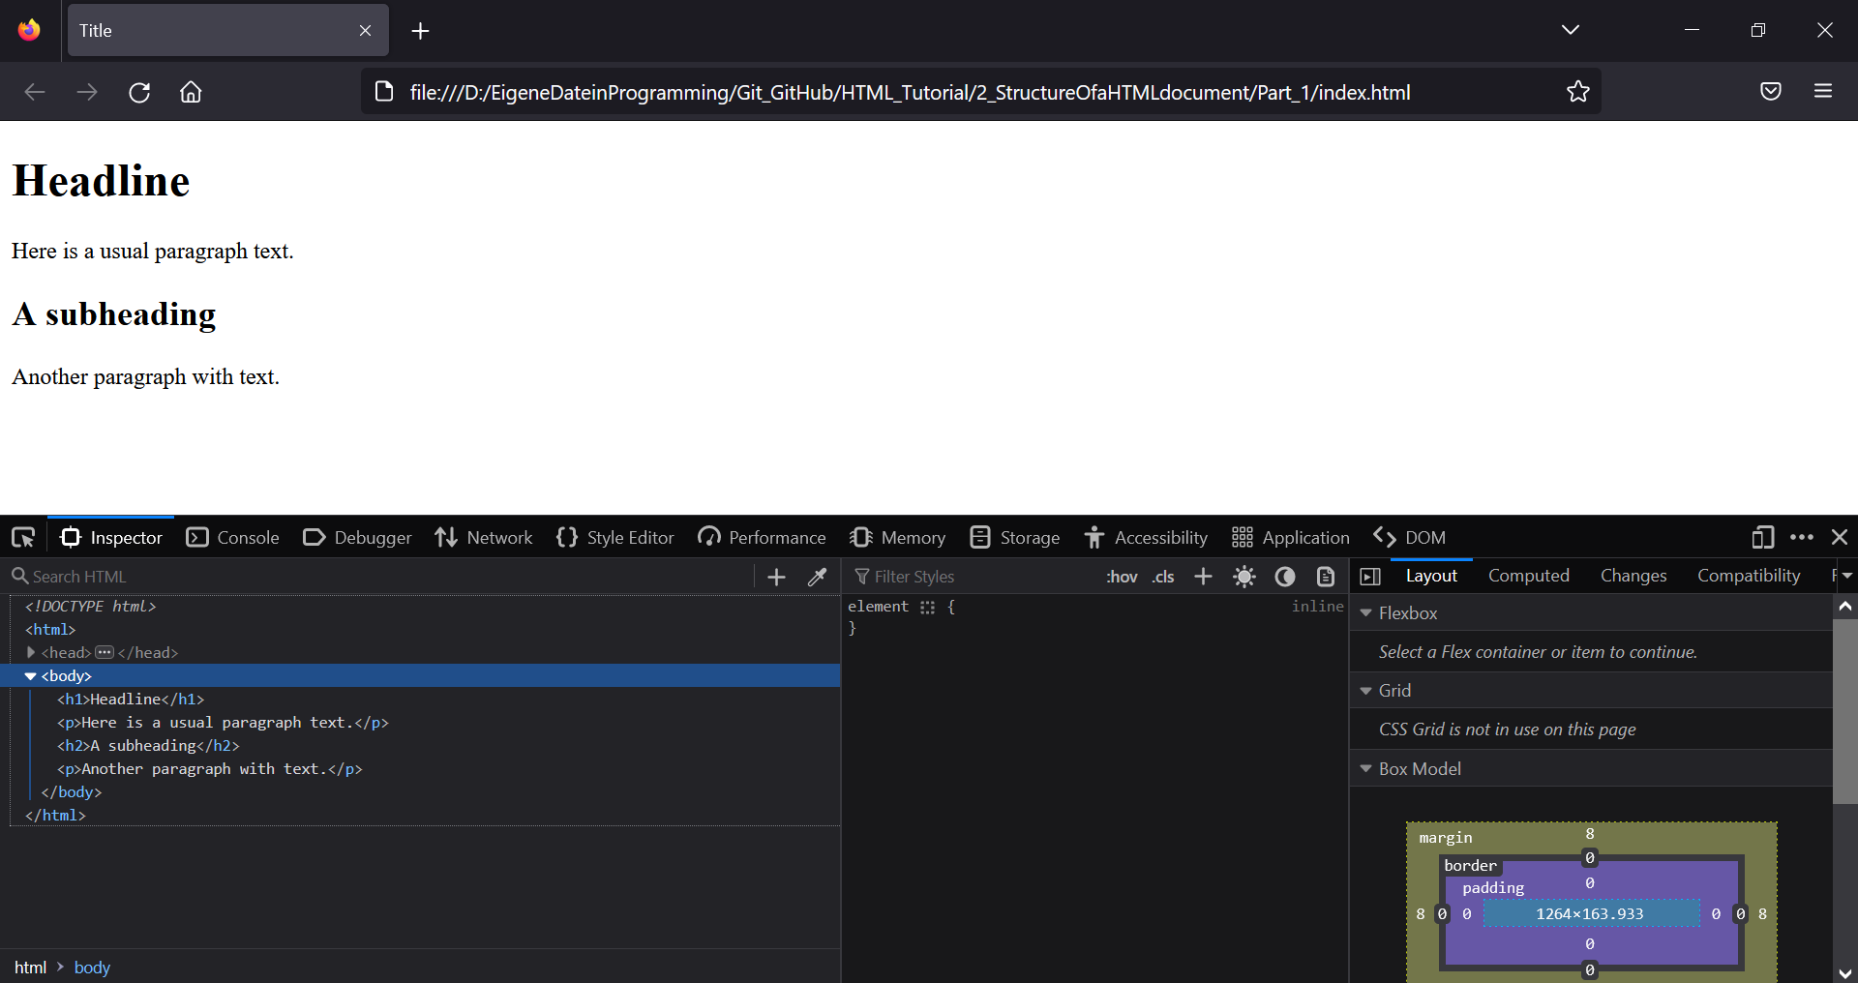Image resolution: width=1858 pixels, height=983 pixels.
Task: Toggle print media simulation
Action: (x=1325, y=576)
